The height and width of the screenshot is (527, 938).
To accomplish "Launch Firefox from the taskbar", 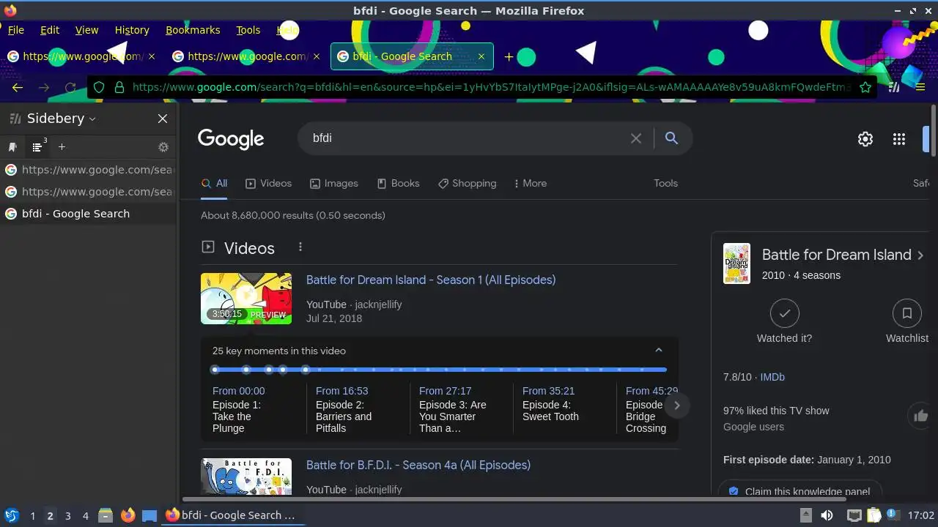I will click(128, 515).
